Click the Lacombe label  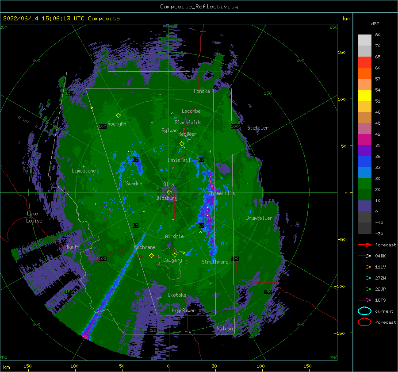click(191, 111)
